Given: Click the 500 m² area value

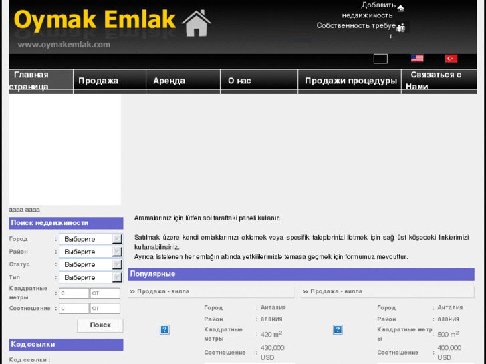Looking at the screenshot, I should (448, 334).
